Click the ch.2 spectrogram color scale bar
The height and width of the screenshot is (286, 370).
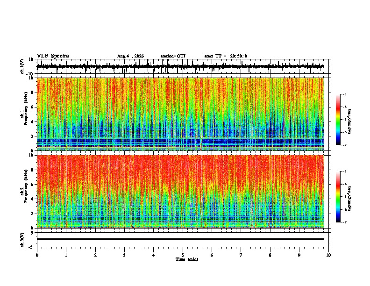[338, 197]
